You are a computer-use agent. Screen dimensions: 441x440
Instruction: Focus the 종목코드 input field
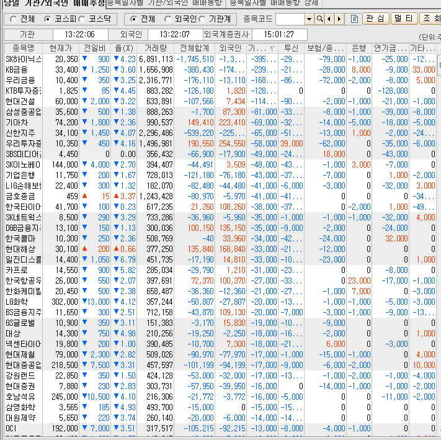click(290, 19)
